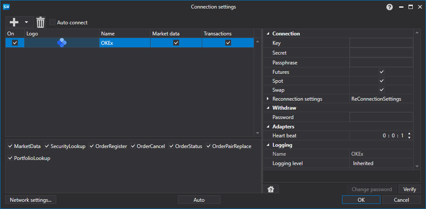Image resolution: width=426 pixels, height=209 pixels.
Task: Enable the Auto connect checkbox
Action: point(52,22)
